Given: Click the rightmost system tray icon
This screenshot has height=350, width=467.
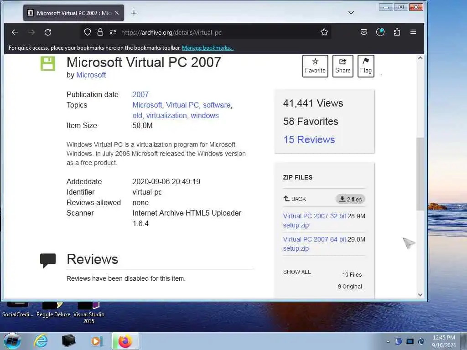Looking at the screenshot, I should (x=421, y=341).
